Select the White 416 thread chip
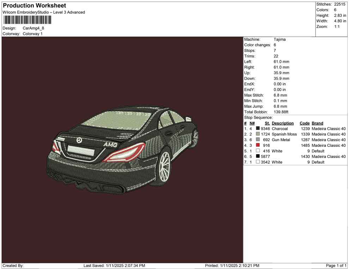349x269 pixels. 258,151
